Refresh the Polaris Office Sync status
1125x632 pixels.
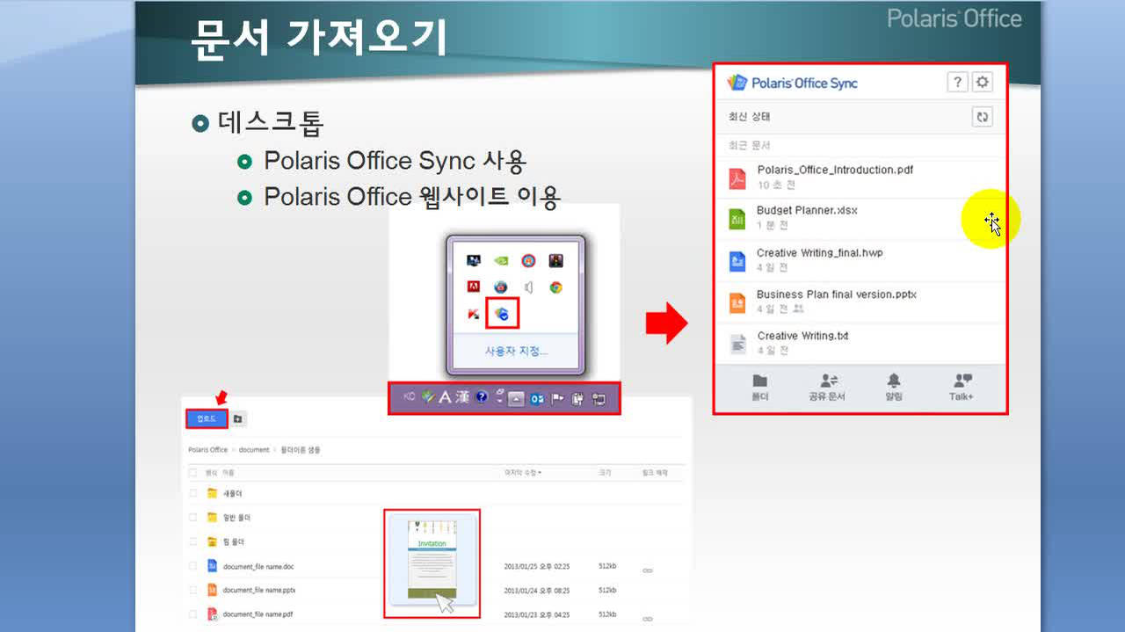[x=982, y=116]
